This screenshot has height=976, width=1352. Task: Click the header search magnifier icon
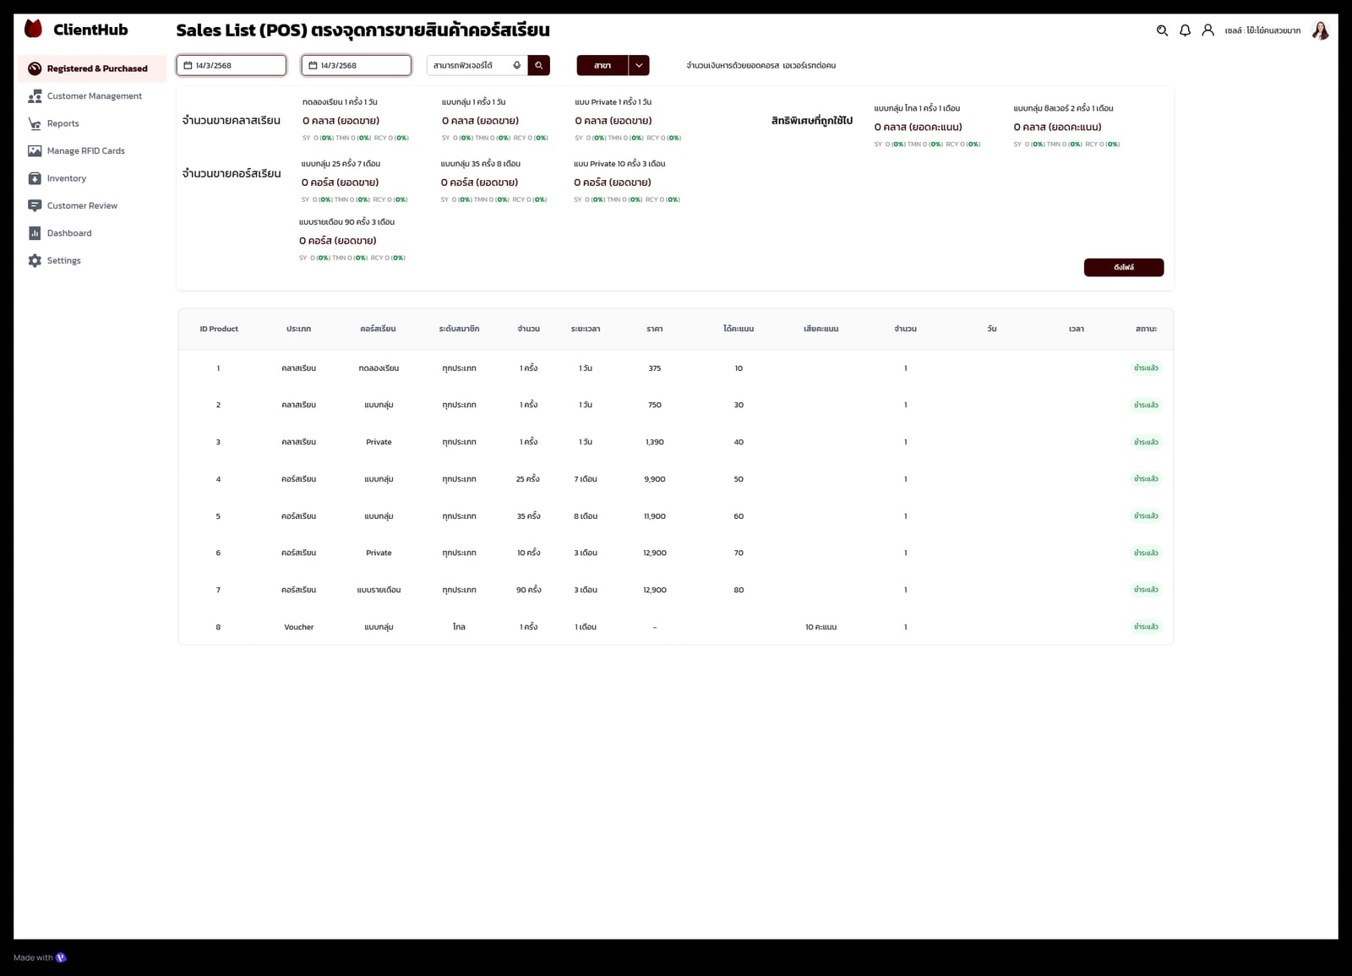[1162, 30]
